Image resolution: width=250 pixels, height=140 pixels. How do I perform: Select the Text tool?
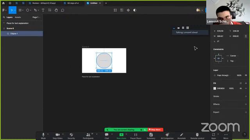pyautogui.click(x=43, y=10)
